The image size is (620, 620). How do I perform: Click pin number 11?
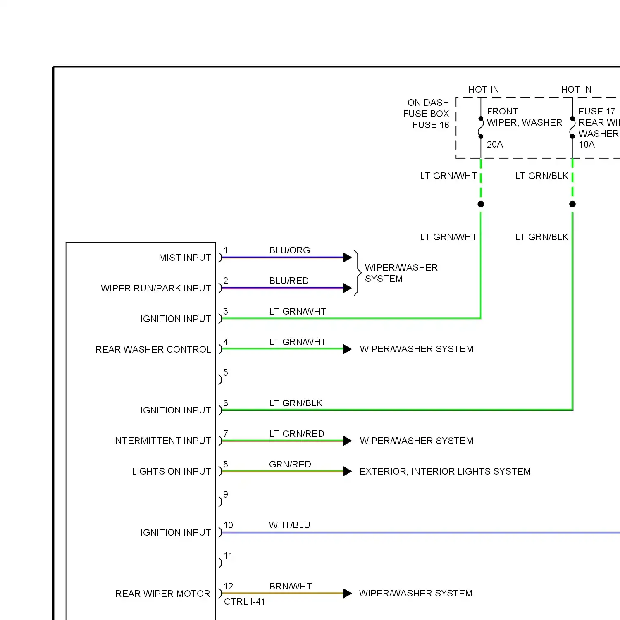click(228, 556)
